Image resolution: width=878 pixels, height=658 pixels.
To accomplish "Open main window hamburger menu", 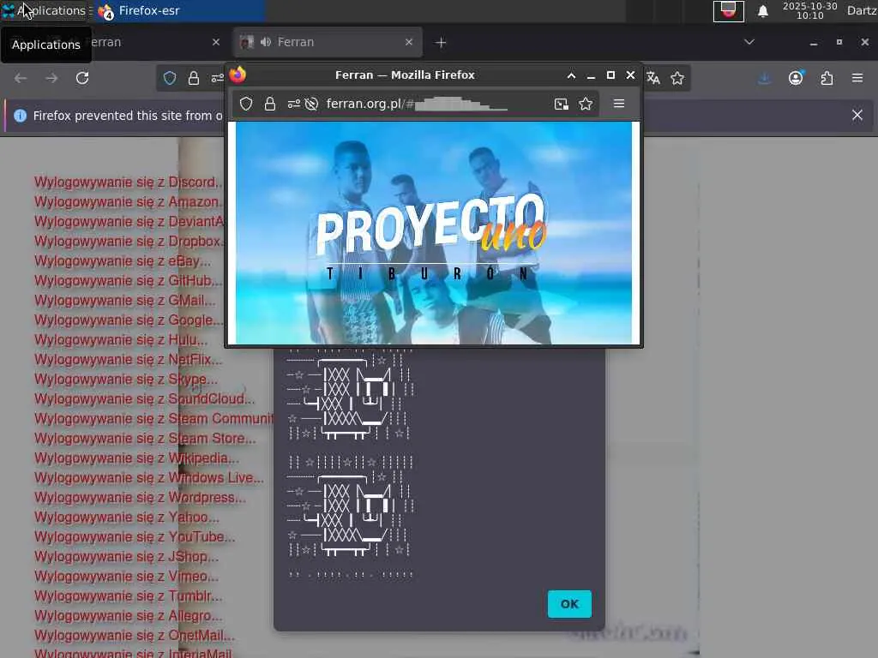I will 857,78.
